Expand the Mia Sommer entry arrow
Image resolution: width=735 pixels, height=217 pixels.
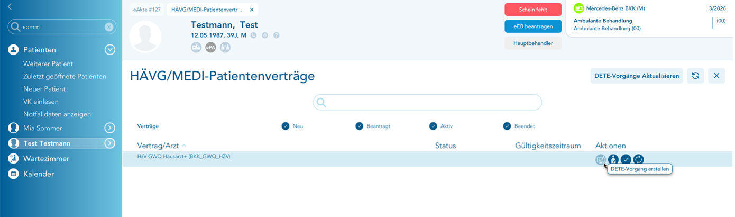[110, 128]
